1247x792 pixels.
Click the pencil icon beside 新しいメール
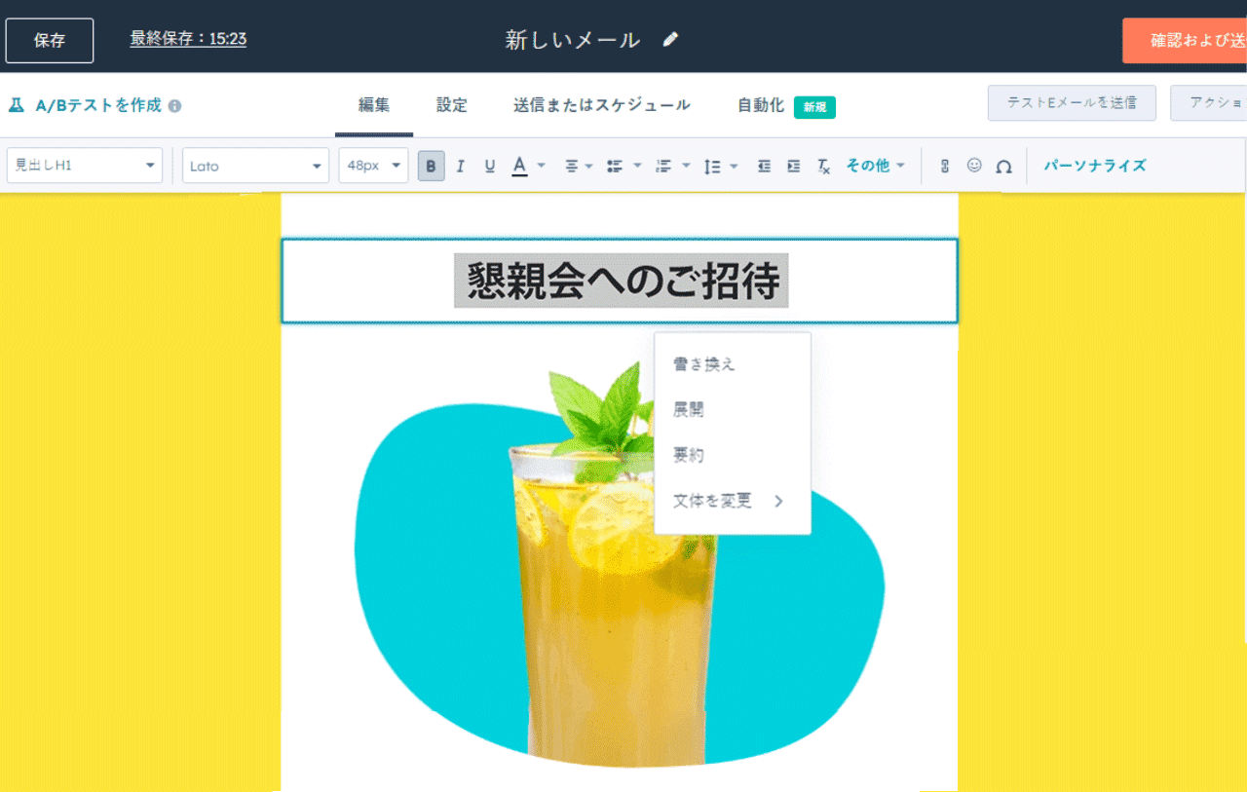point(670,40)
